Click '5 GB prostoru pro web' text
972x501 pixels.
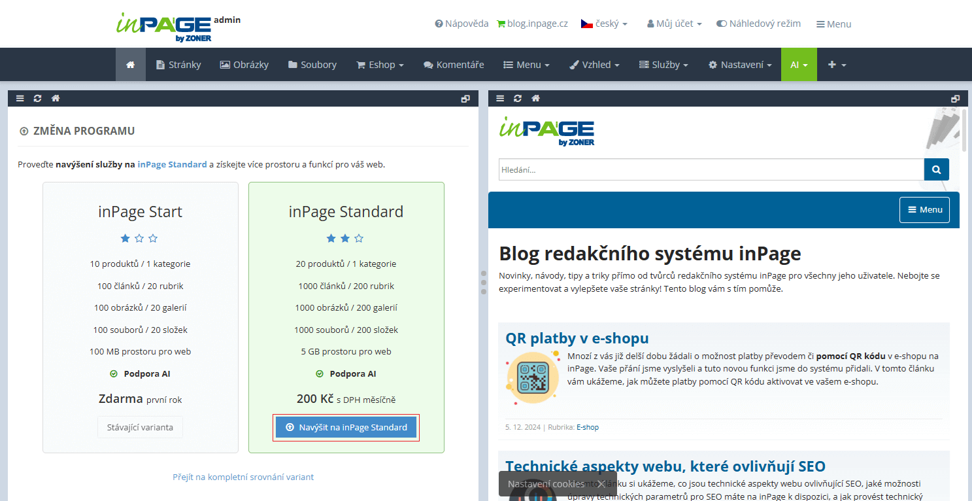[x=346, y=351]
